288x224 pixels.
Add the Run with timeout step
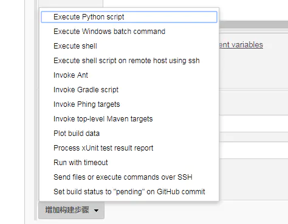(129, 163)
